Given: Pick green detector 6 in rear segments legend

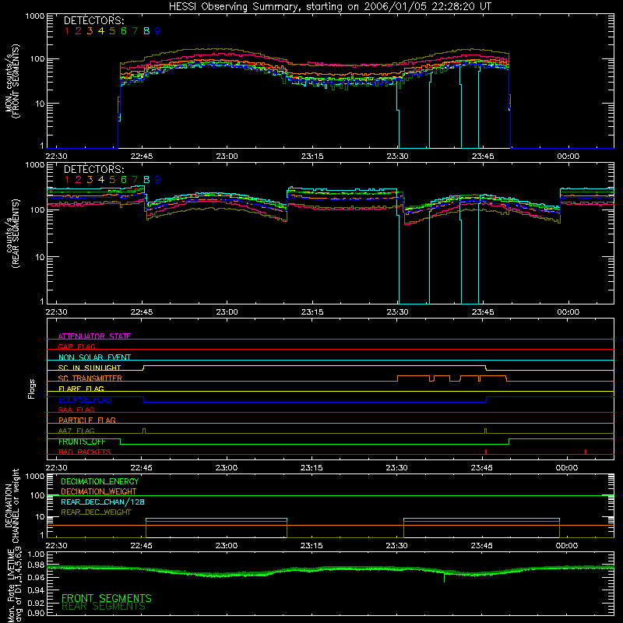Looking at the screenshot, I should 124,180.
